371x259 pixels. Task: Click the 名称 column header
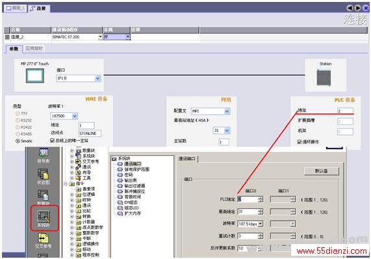(31, 30)
